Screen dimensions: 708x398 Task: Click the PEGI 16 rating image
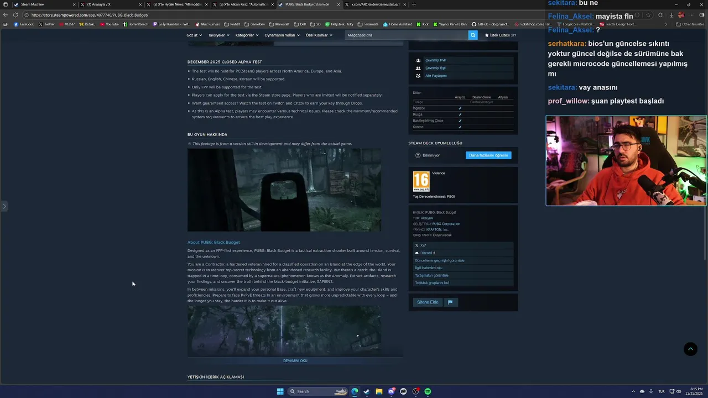[x=421, y=181]
